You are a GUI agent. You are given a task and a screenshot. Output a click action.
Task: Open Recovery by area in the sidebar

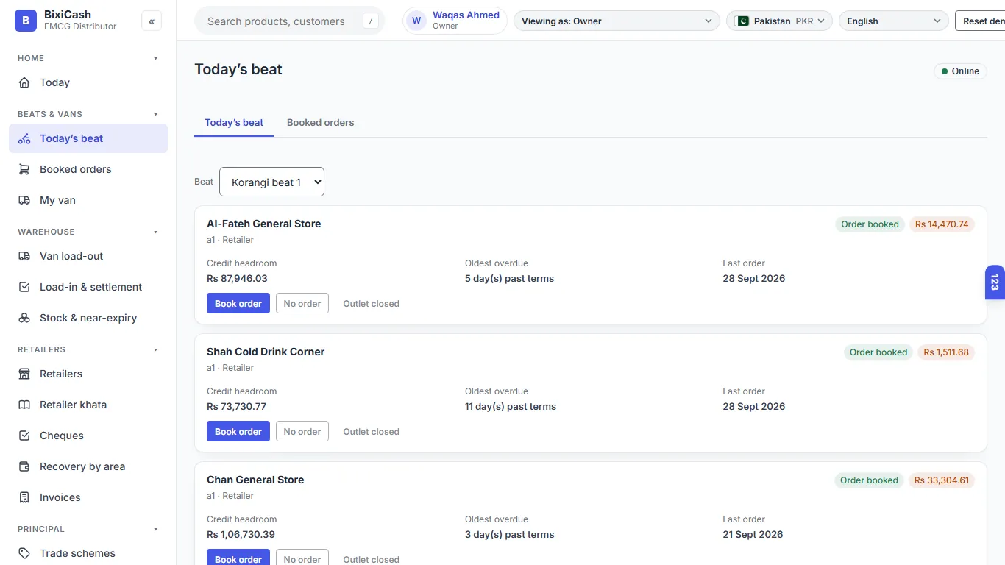tap(88, 466)
